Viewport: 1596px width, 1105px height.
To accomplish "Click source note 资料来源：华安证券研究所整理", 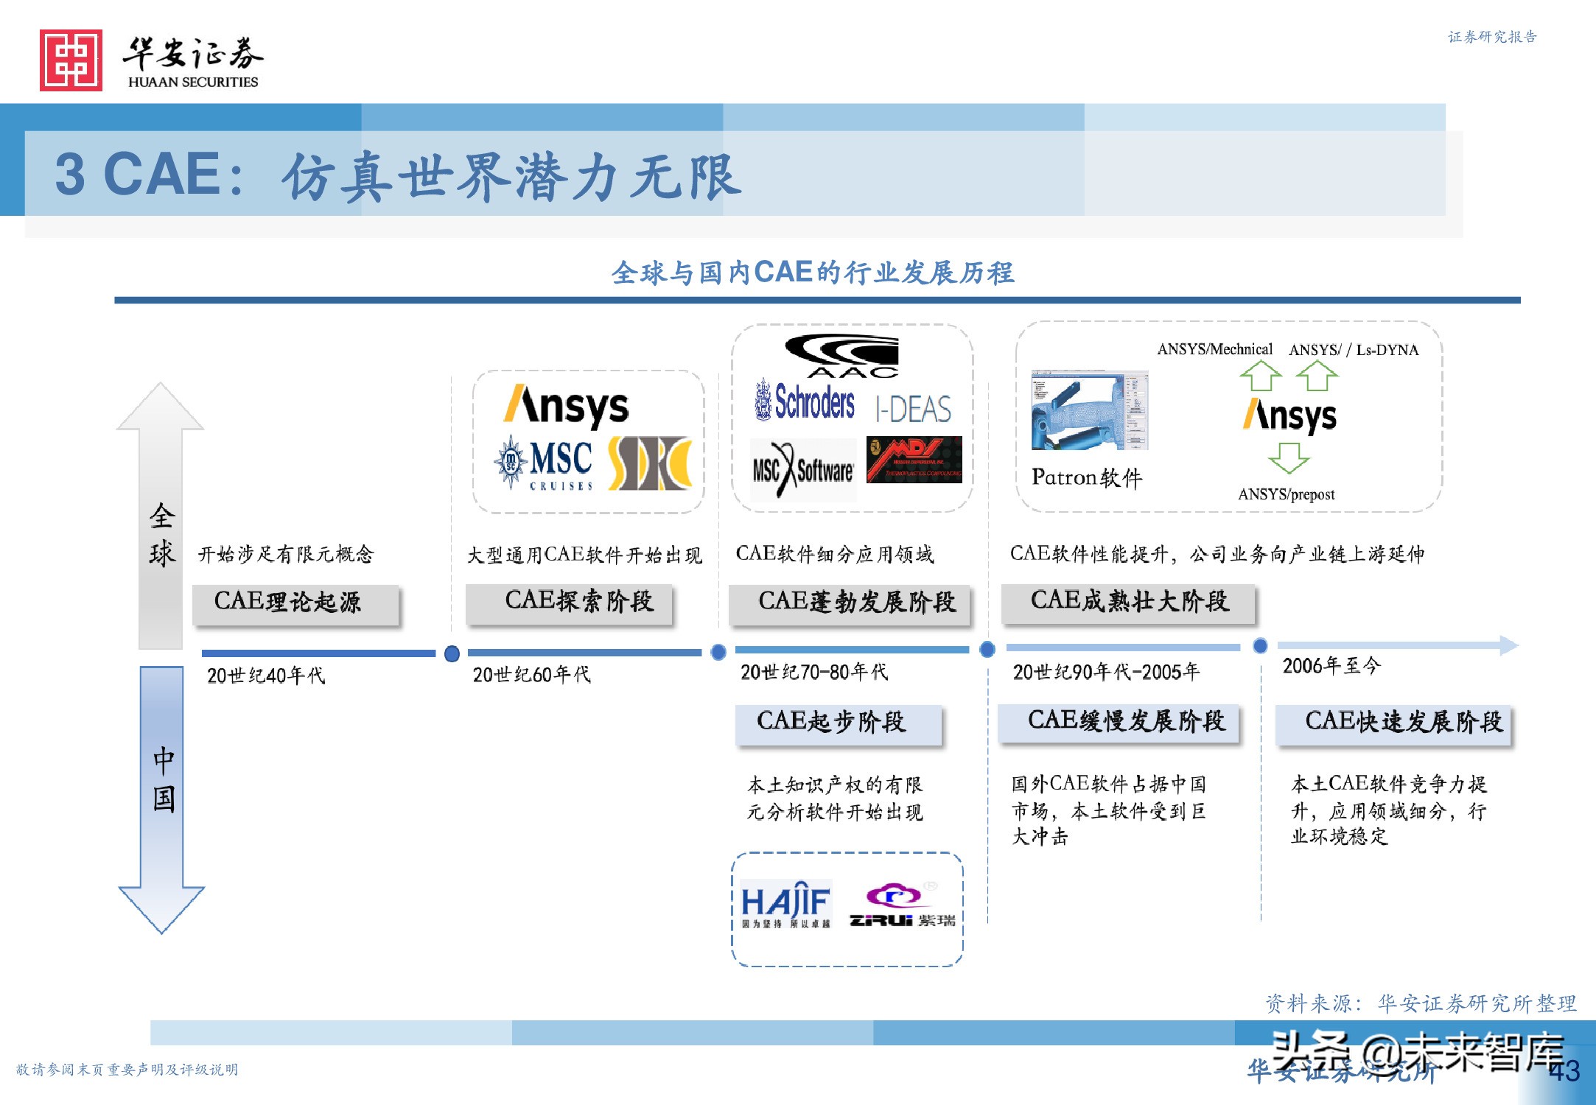I will point(1421,1003).
